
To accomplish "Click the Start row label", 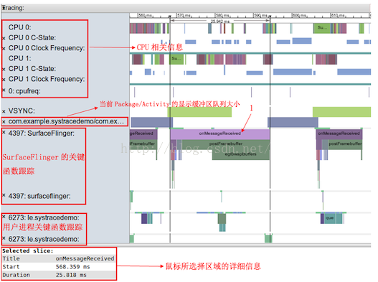I will click(x=11, y=267).
